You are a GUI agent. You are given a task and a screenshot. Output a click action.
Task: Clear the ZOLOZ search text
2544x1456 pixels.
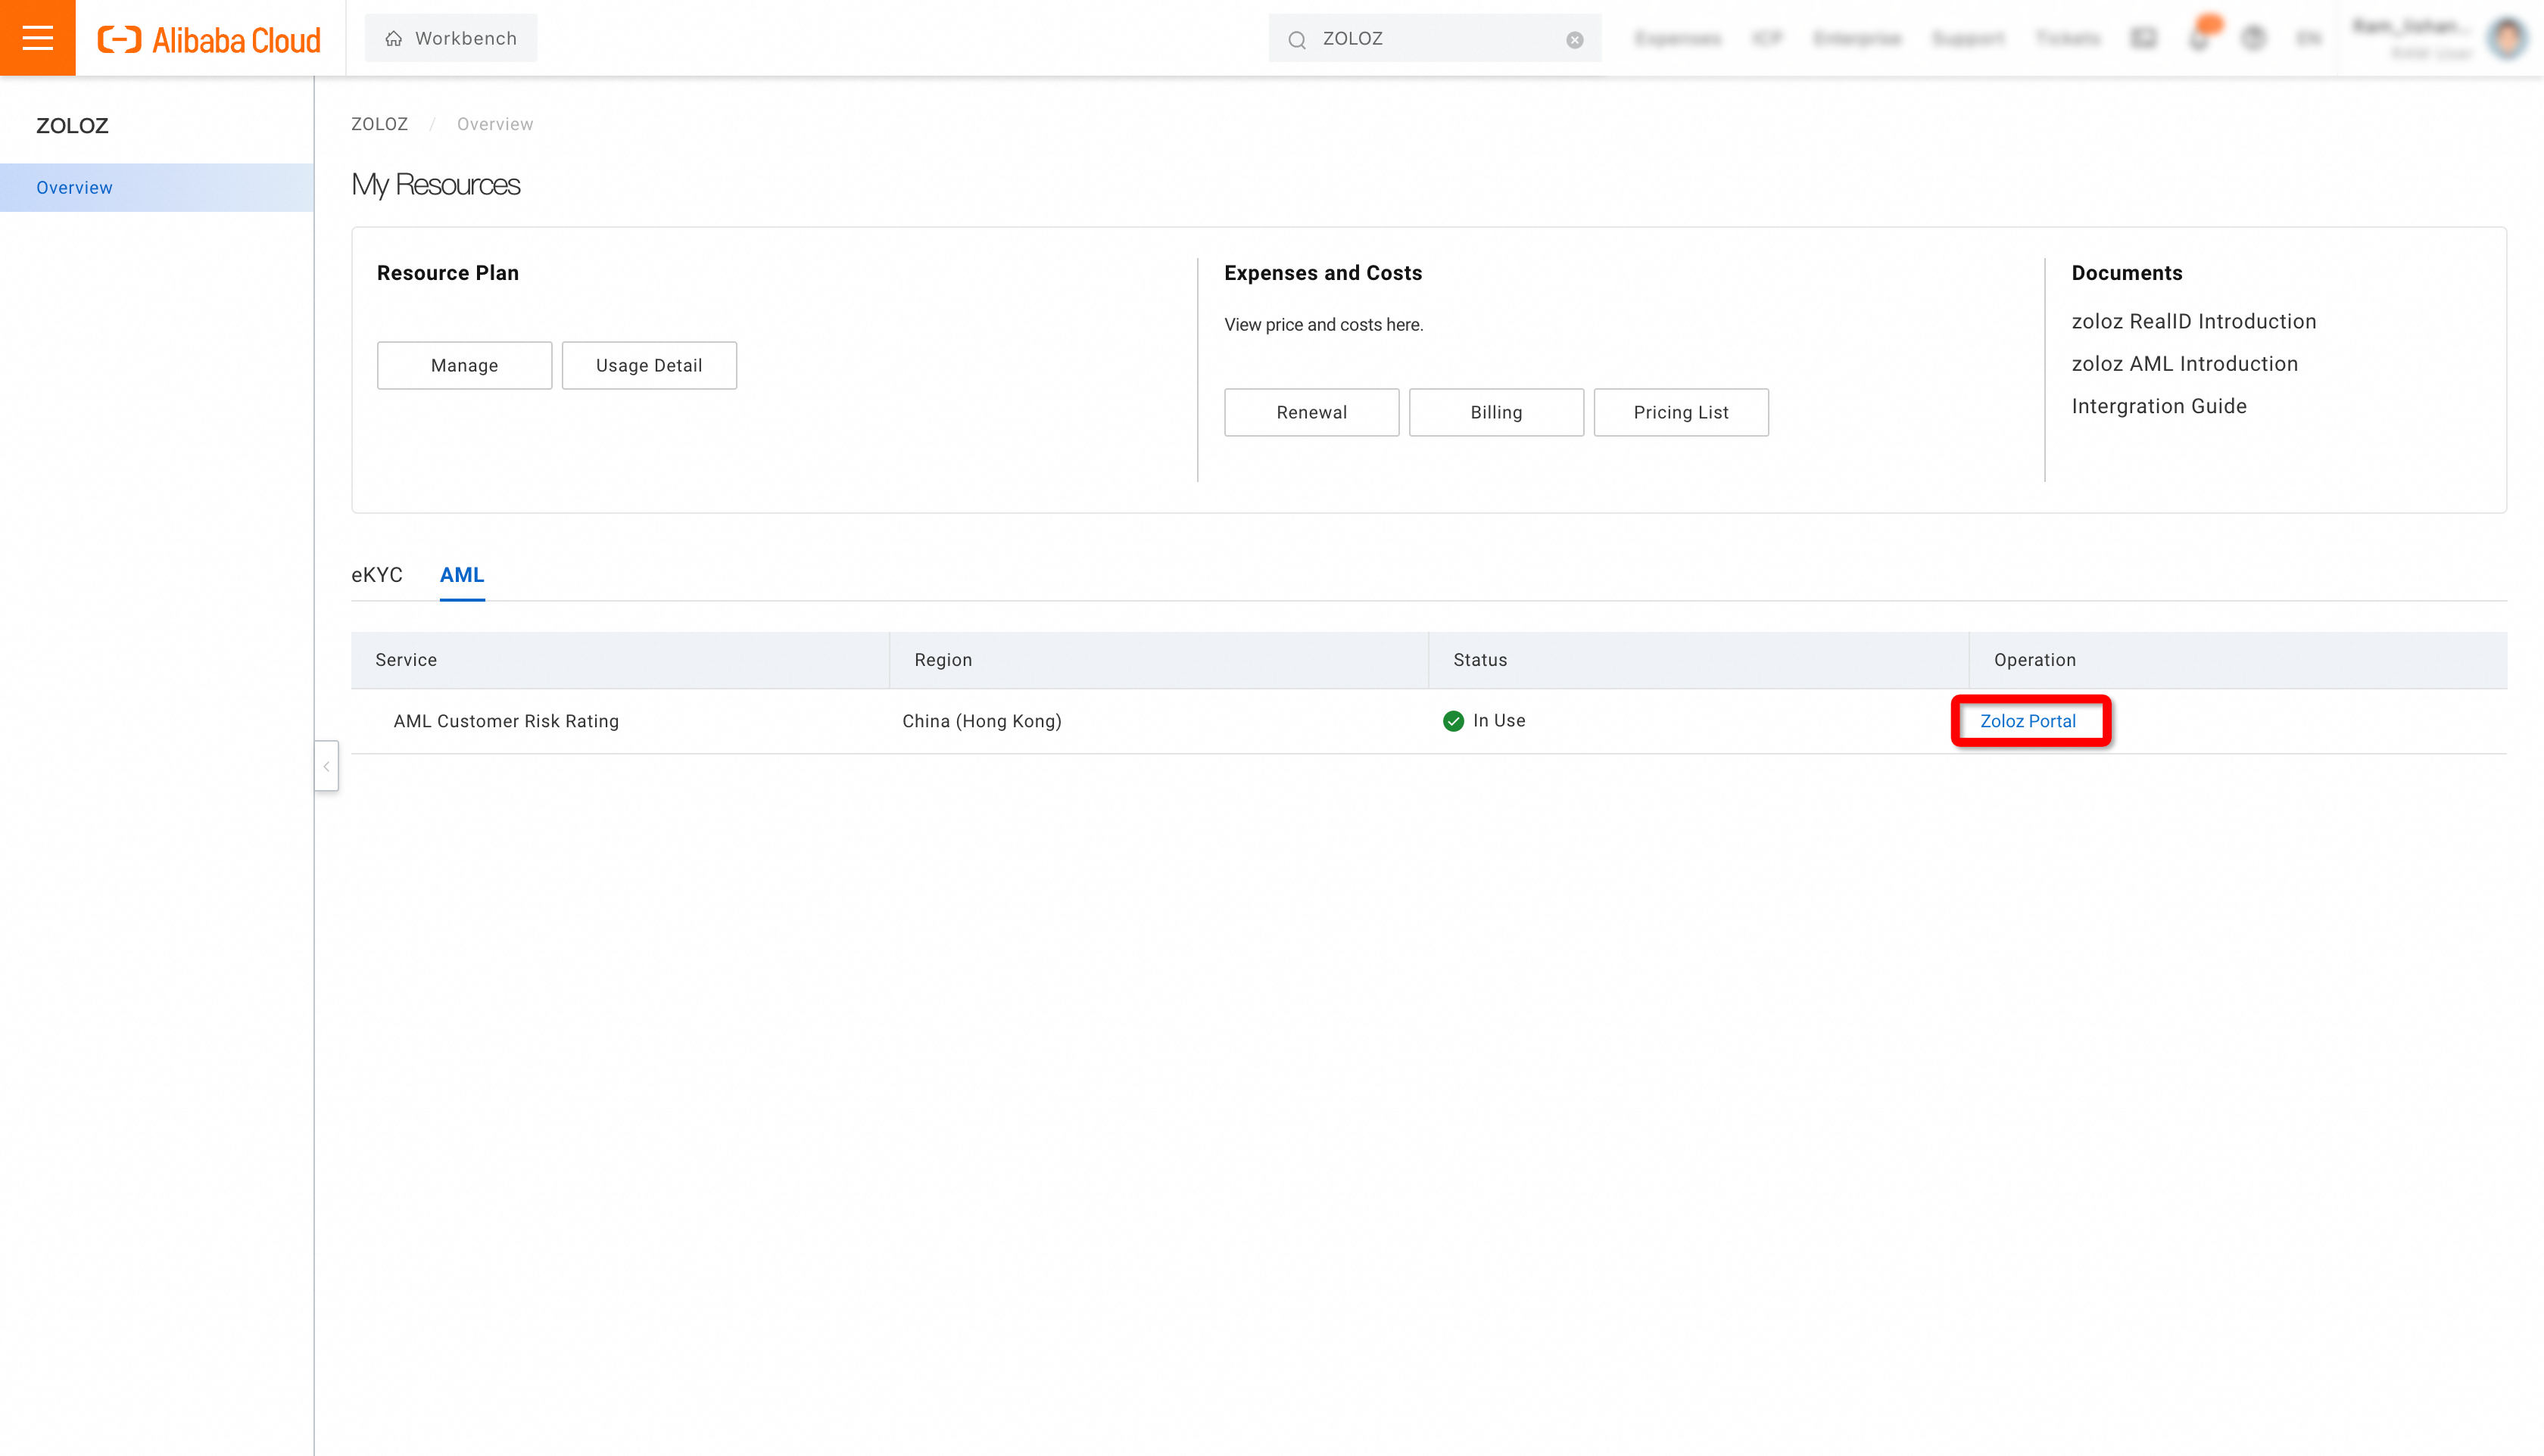click(1573, 40)
